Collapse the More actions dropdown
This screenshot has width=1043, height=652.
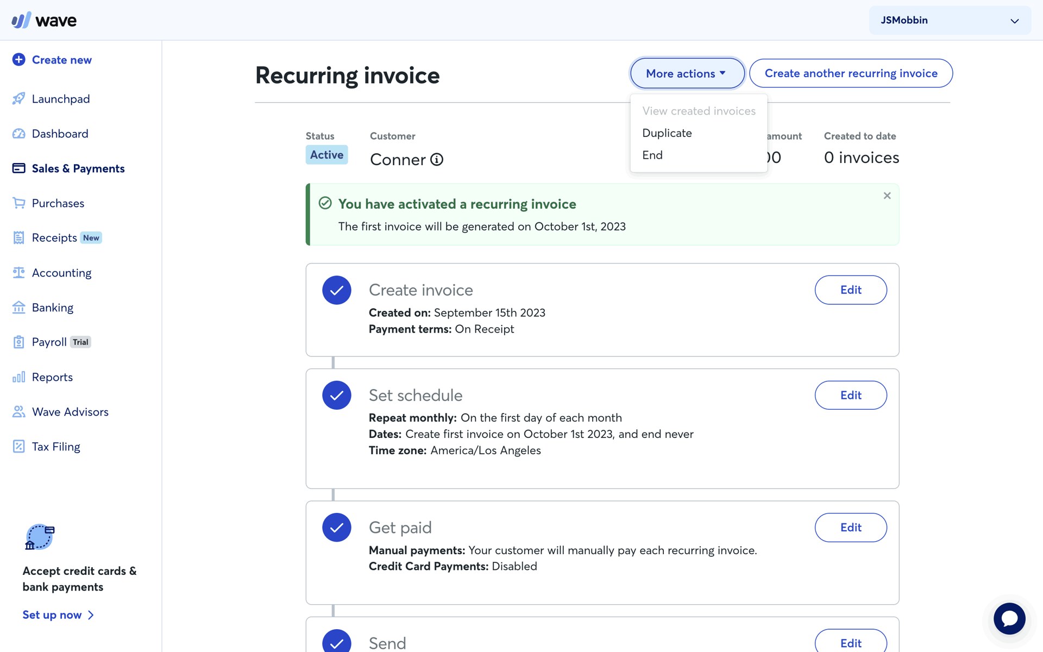pyautogui.click(x=687, y=73)
